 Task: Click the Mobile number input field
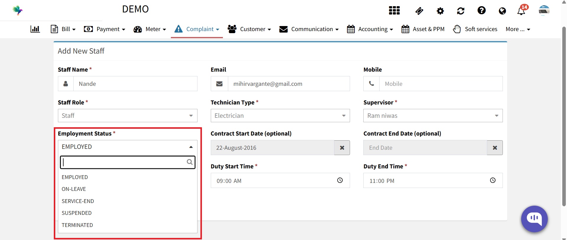440,84
